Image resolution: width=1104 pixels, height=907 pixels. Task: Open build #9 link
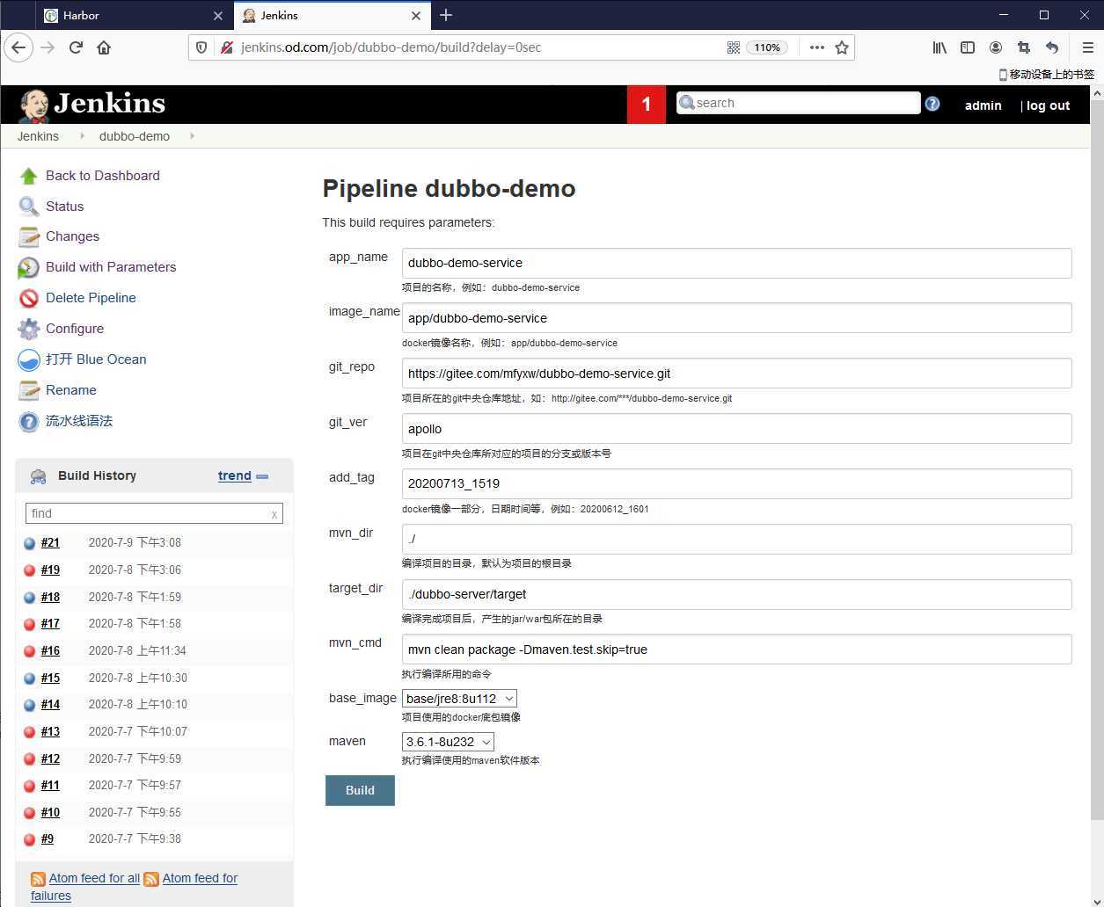[47, 839]
